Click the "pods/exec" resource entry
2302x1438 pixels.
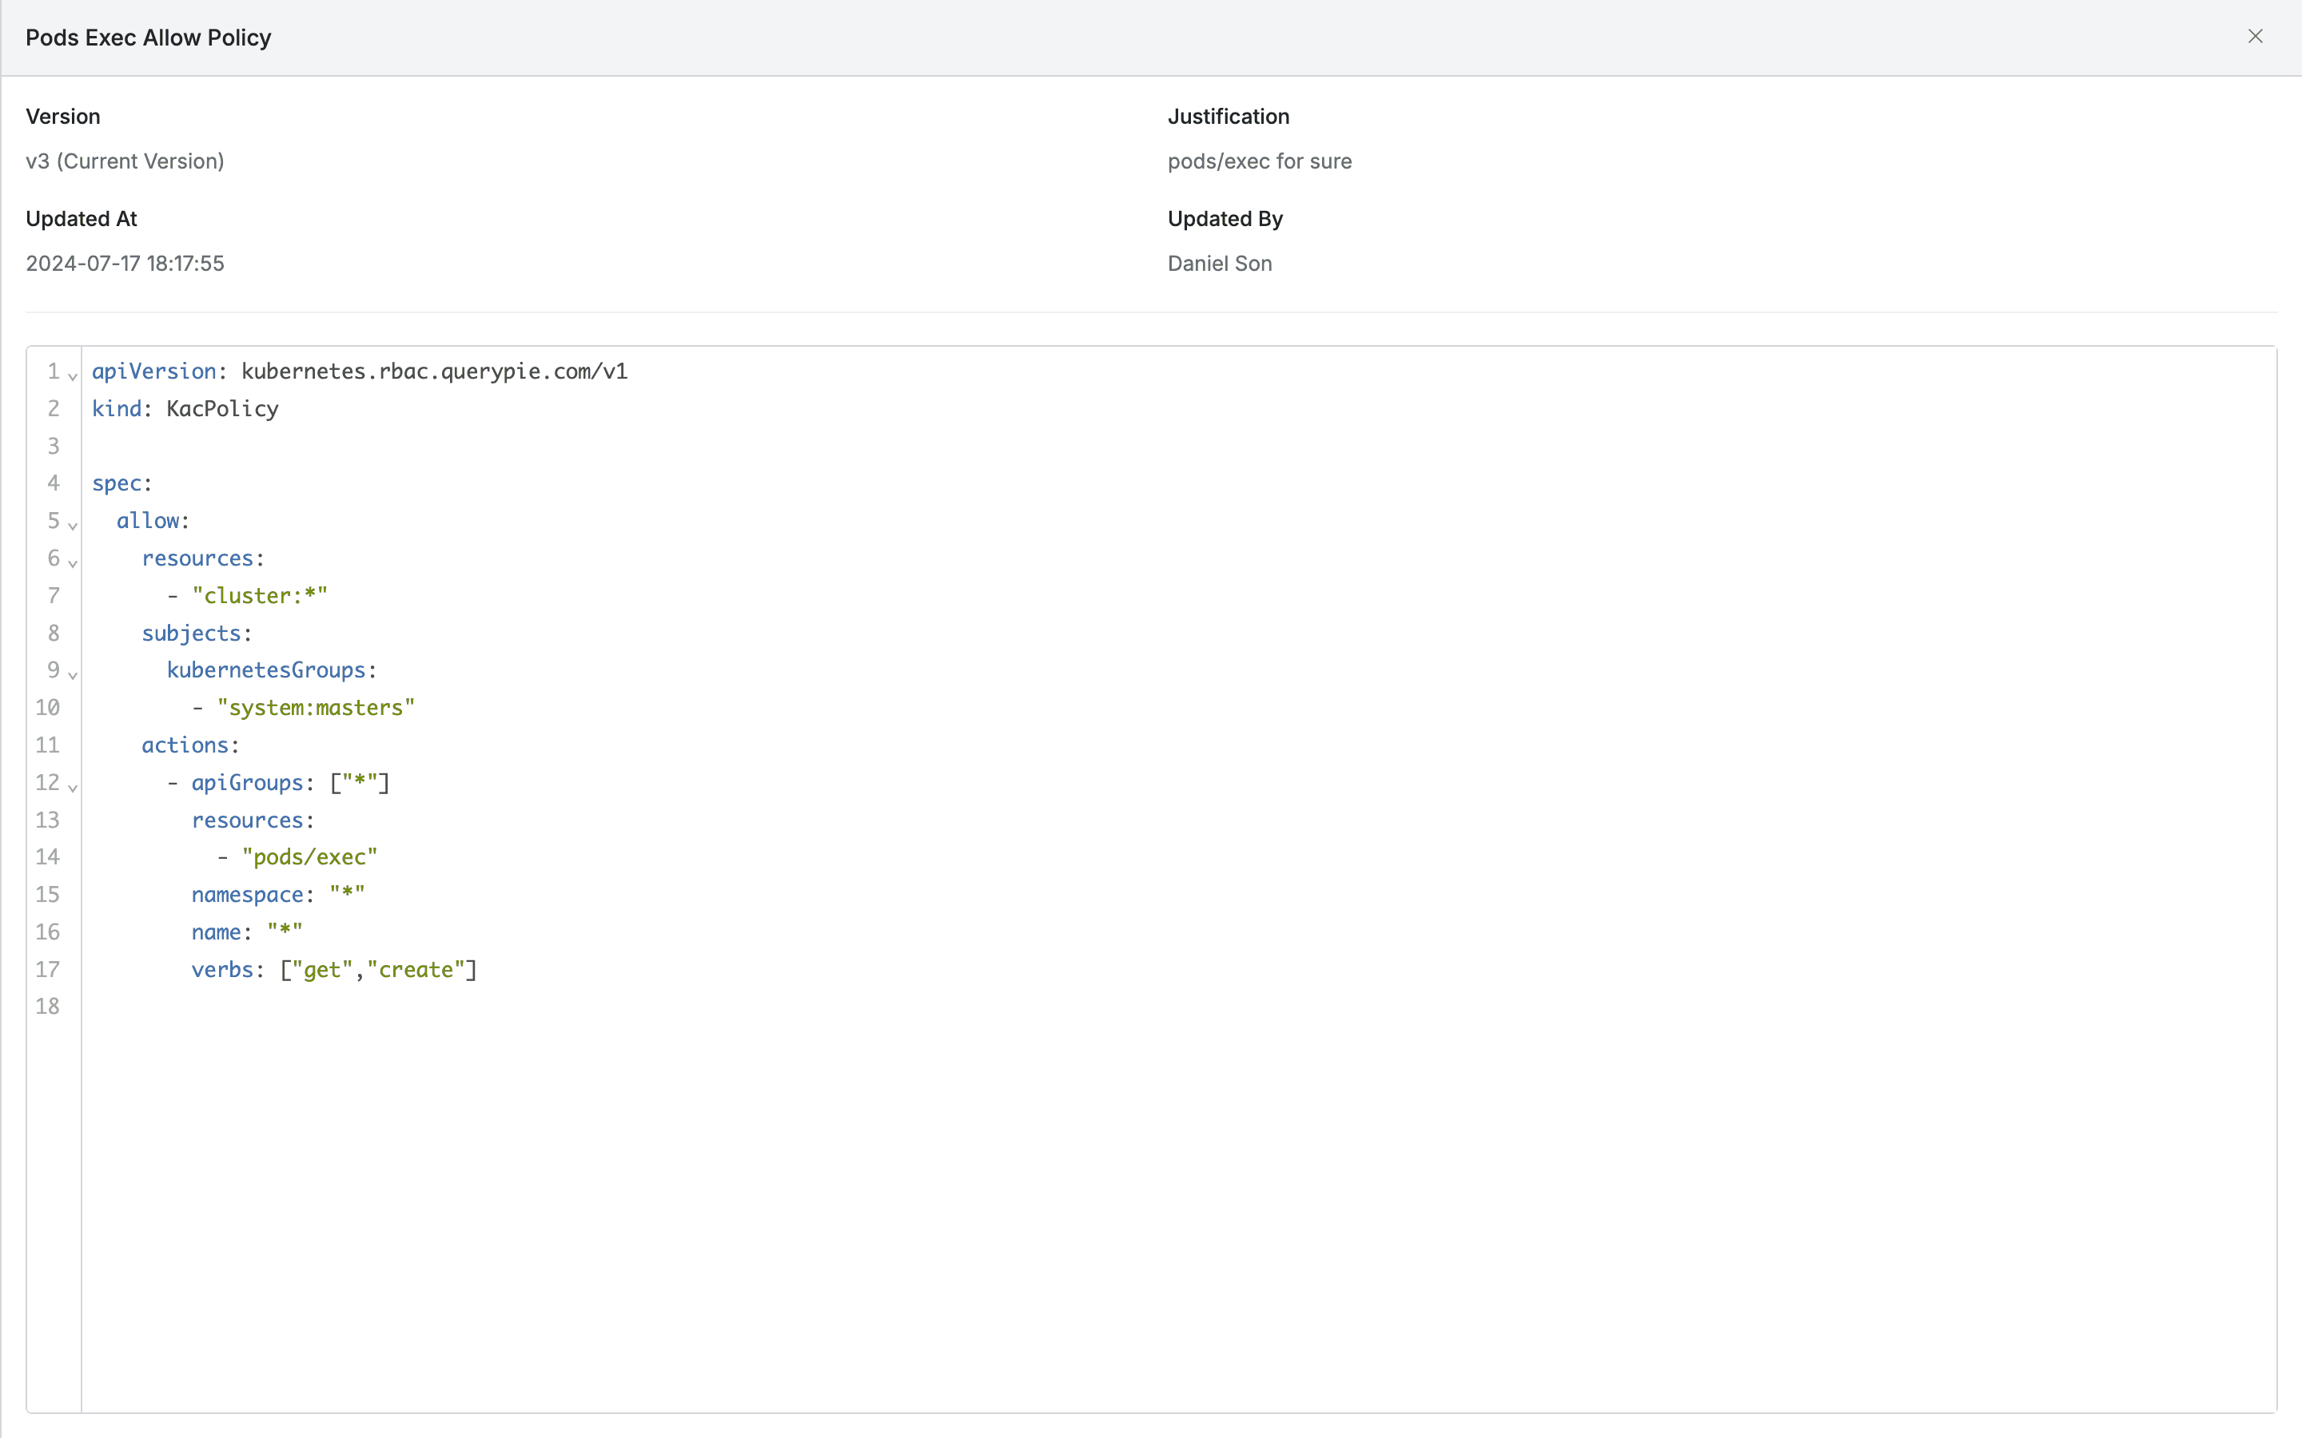(309, 858)
